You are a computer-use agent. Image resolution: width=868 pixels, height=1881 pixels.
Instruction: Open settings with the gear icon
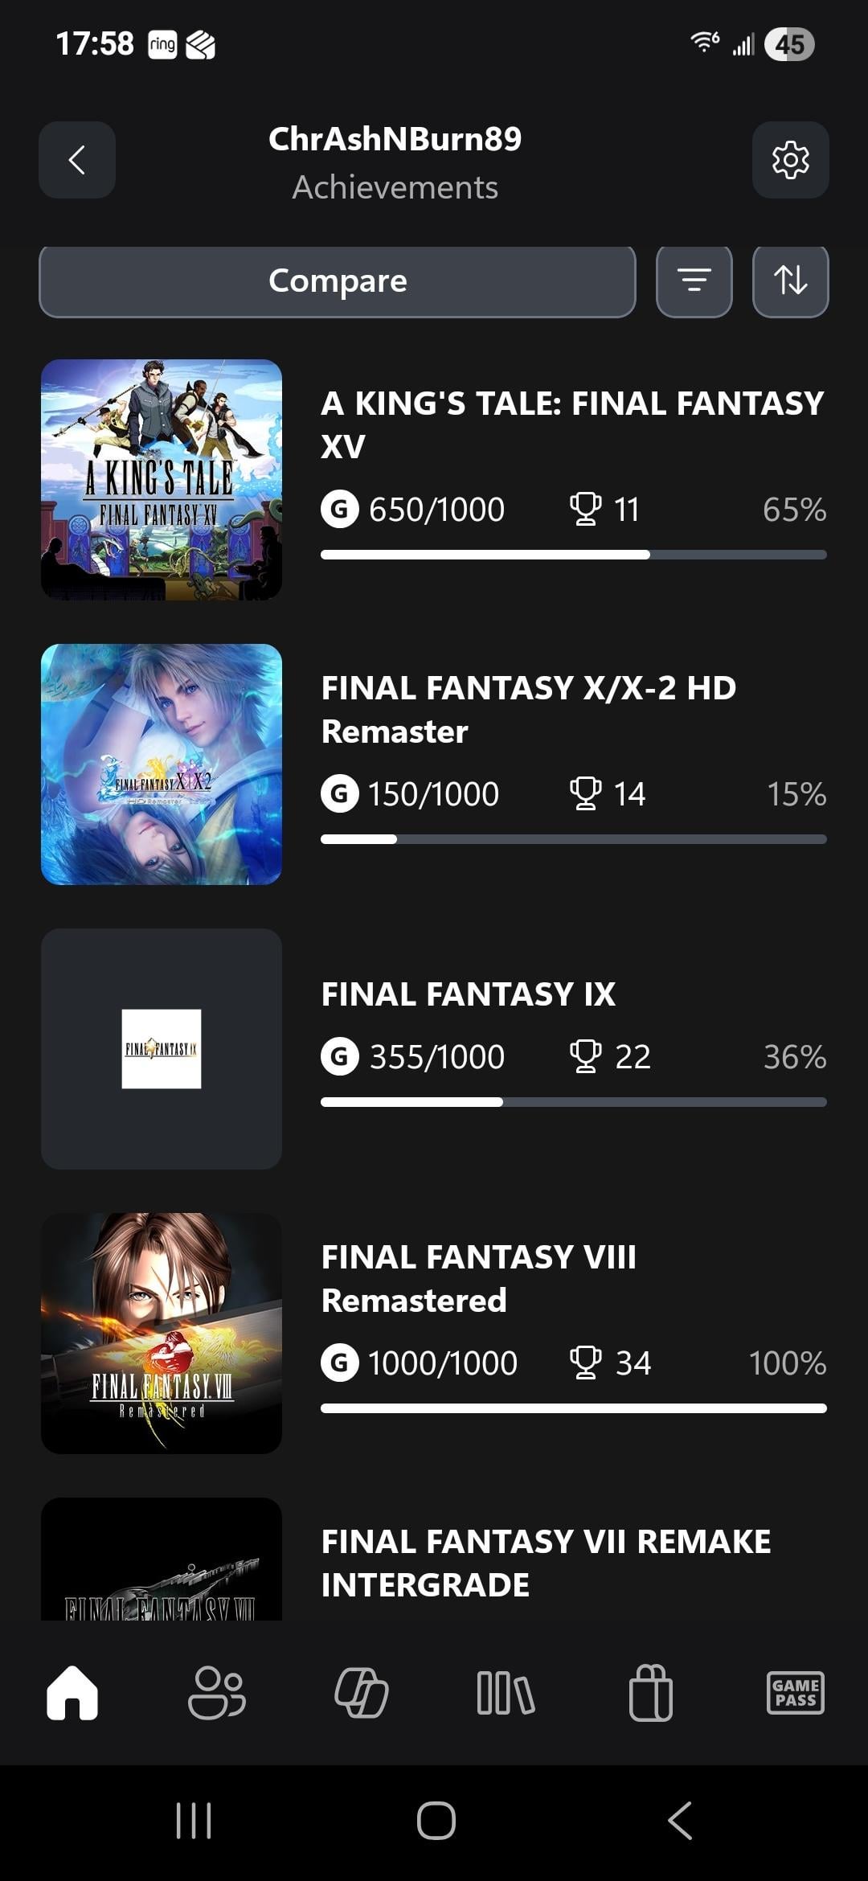(790, 160)
